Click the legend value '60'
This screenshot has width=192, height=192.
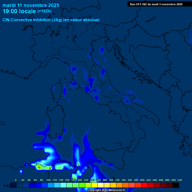35,180
